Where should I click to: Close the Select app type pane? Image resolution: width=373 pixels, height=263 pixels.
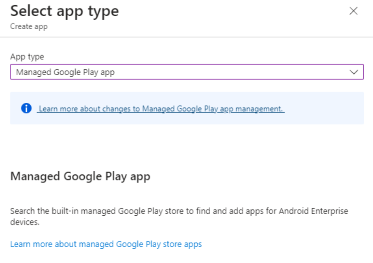tap(354, 11)
